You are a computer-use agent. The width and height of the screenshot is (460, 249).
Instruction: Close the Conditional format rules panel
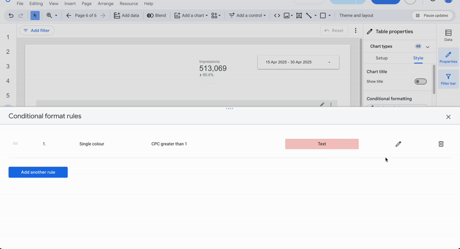448,116
